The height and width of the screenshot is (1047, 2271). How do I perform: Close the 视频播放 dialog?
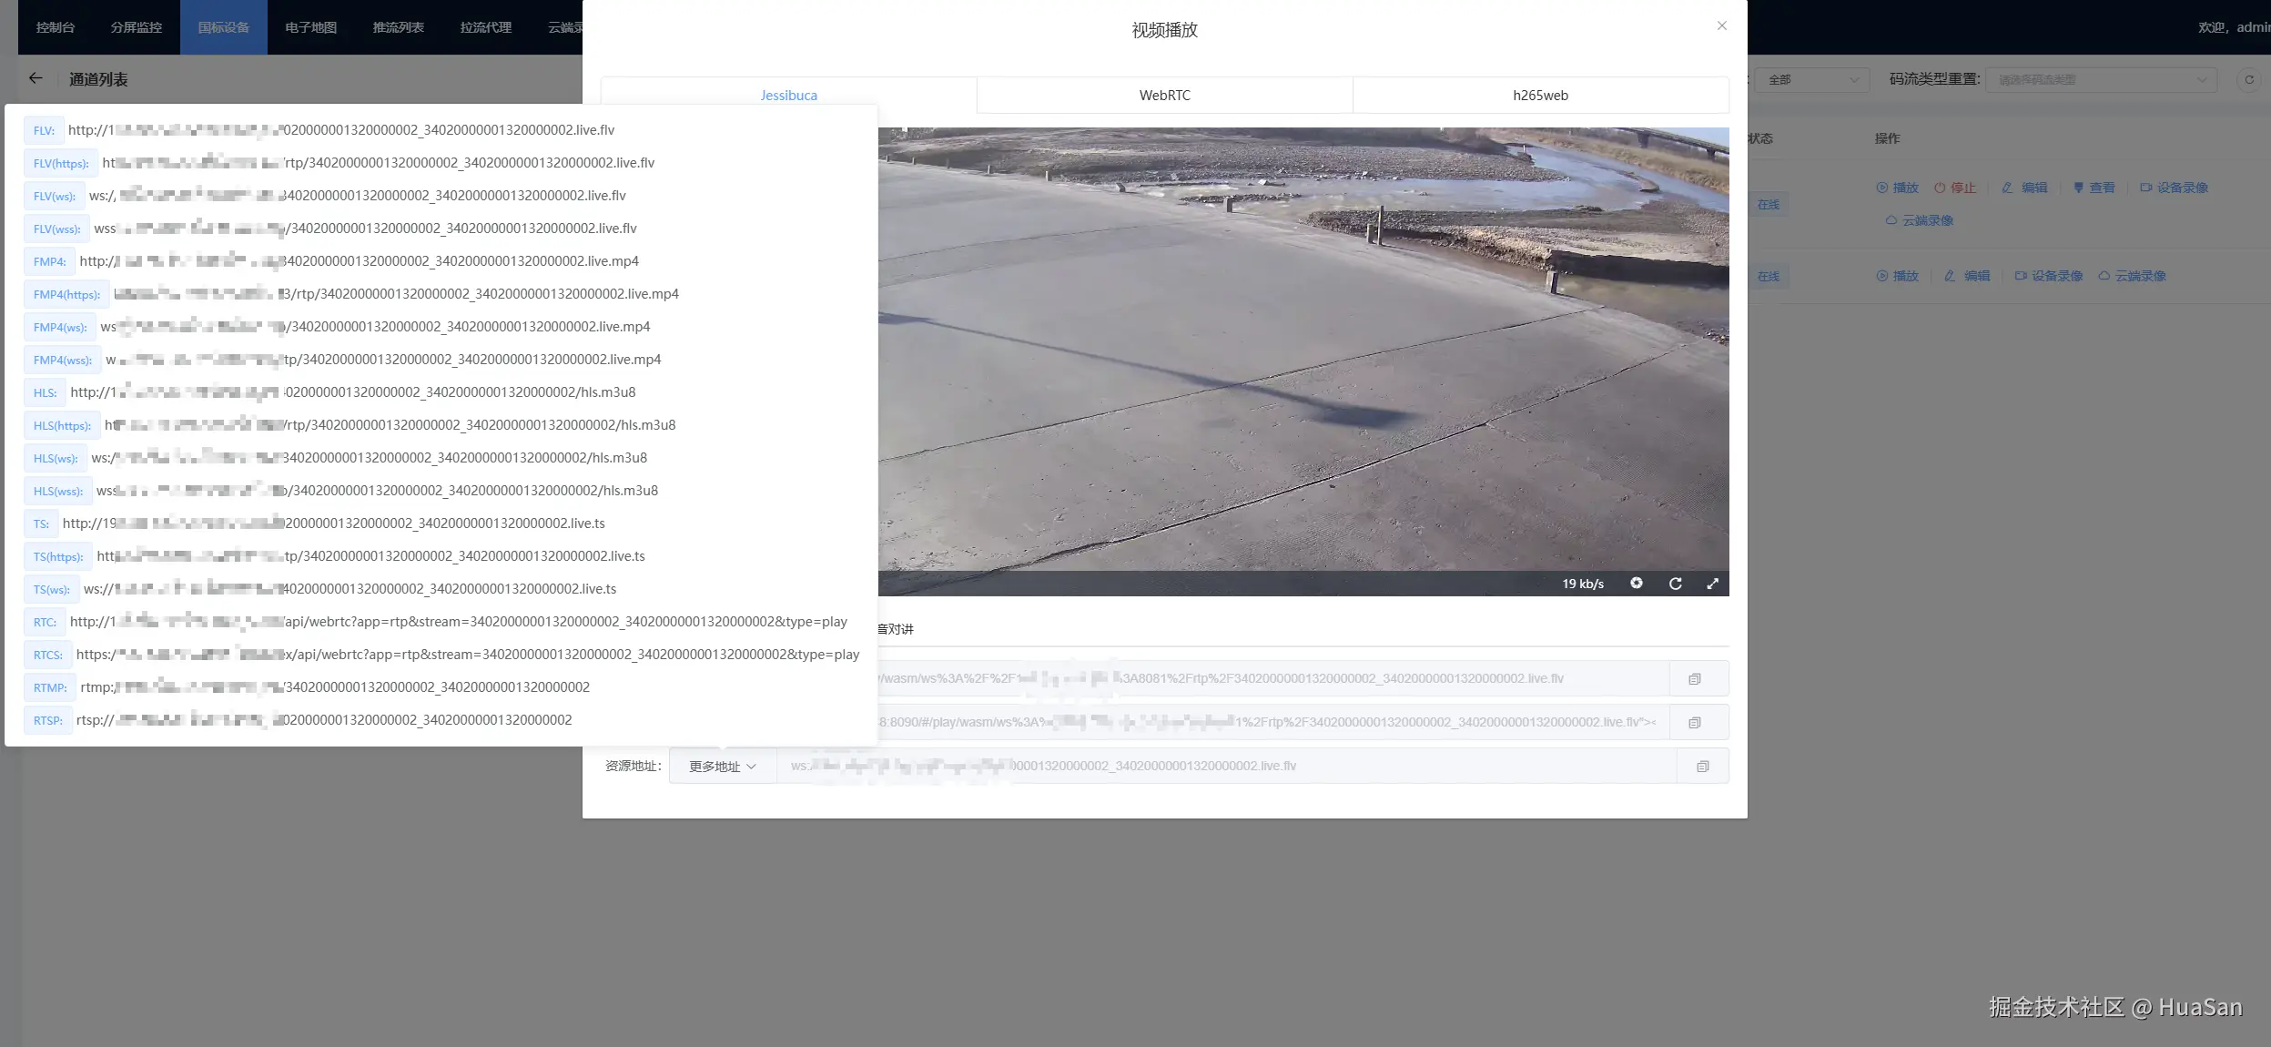pyautogui.click(x=1721, y=26)
